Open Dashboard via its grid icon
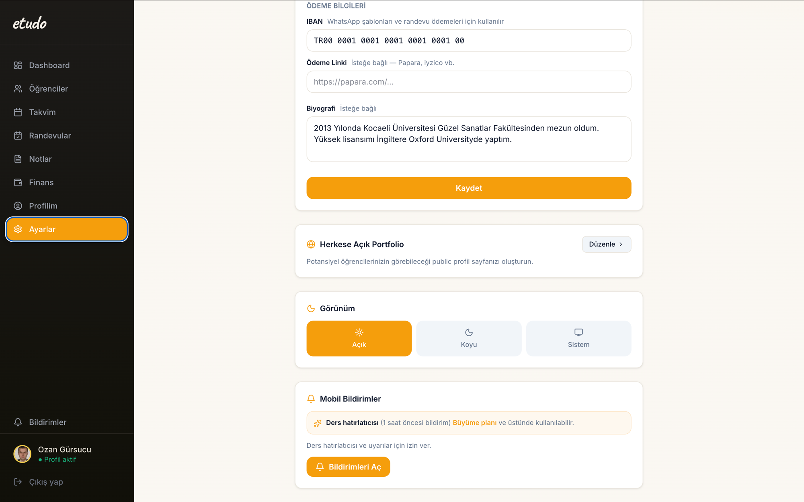Screen dimensions: 804x502 point(18,65)
